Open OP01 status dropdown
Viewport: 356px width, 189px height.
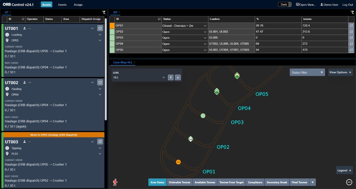coord(185,26)
